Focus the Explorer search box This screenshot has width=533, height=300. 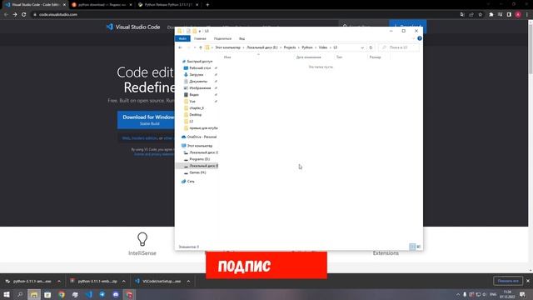398,47
